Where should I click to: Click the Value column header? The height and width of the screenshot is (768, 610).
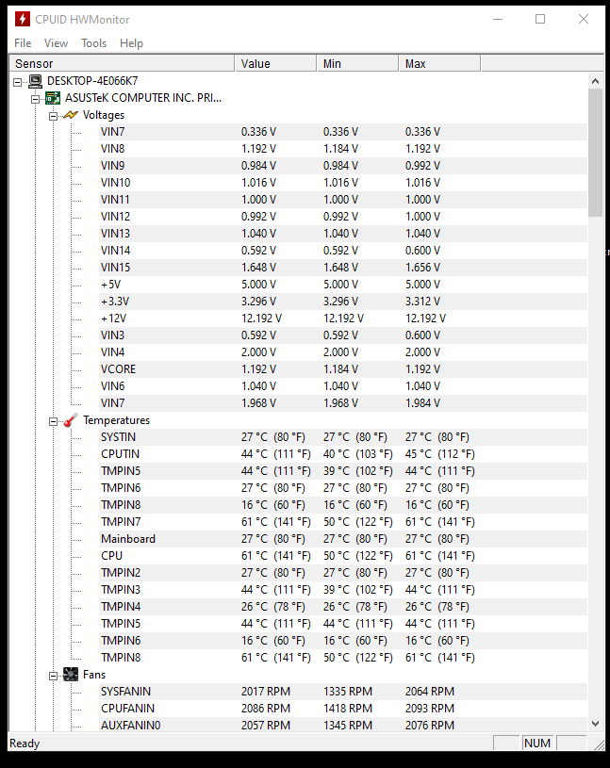coord(275,64)
